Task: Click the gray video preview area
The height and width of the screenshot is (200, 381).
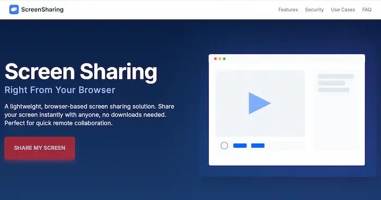Action: 260,103
